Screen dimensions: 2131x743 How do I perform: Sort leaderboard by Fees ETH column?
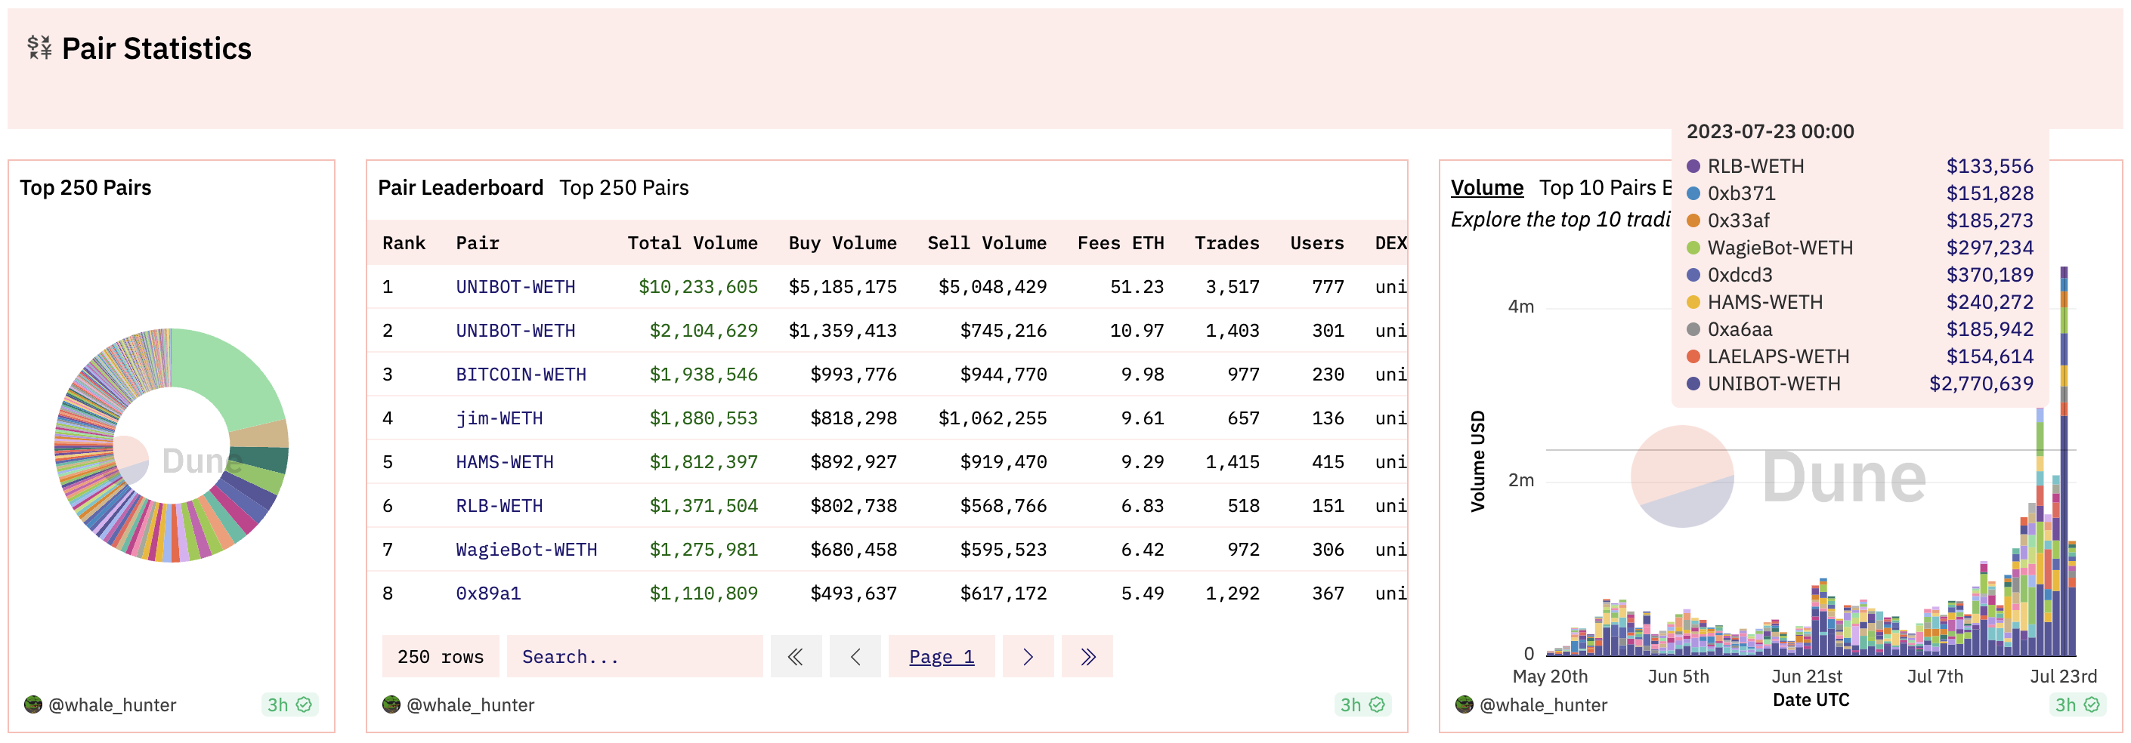point(1119,243)
